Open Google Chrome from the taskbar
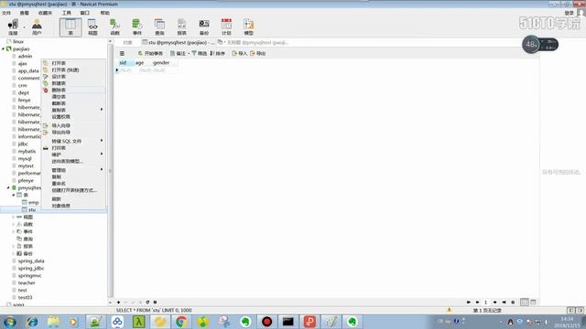Image resolution: width=586 pixels, height=329 pixels. [181, 322]
